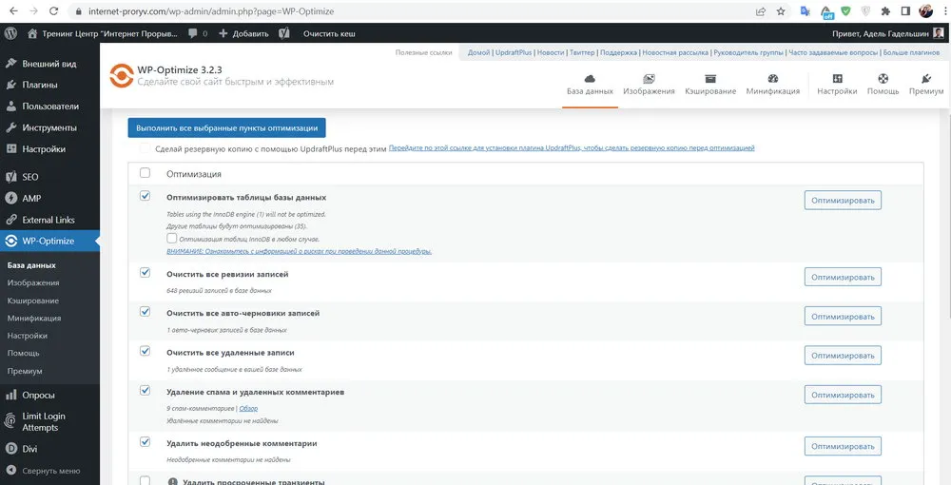The image size is (951, 485).
Task: Open the browser extensions puzzle icon
Action: point(885,10)
